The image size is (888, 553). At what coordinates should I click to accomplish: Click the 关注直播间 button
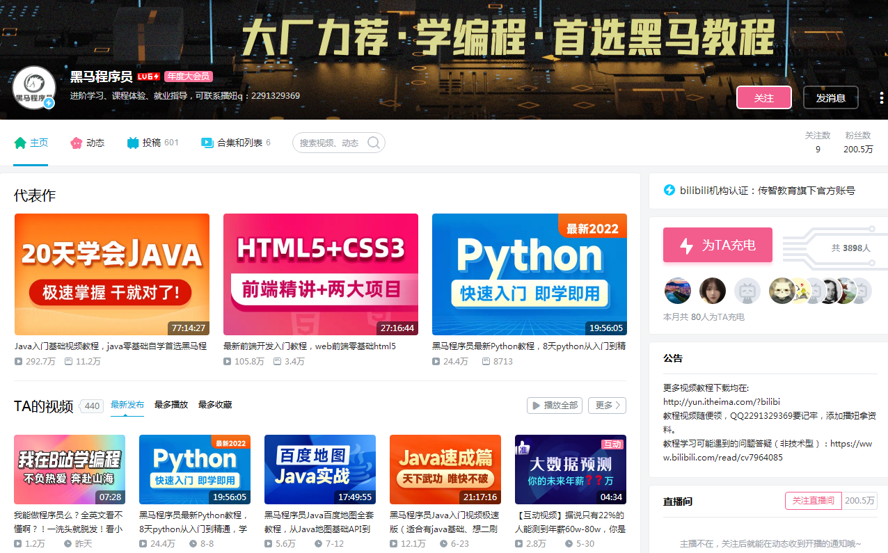click(813, 501)
